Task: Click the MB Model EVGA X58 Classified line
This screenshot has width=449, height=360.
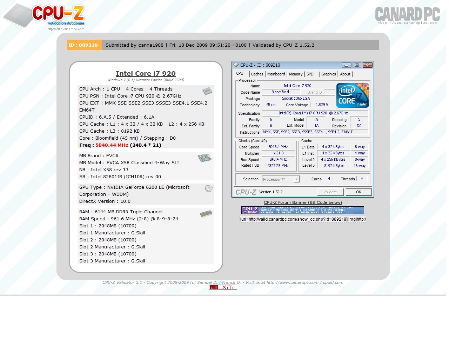Action: (129, 162)
